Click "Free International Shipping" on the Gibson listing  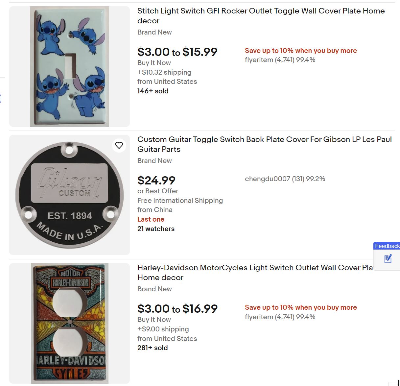(x=180, y=201)
